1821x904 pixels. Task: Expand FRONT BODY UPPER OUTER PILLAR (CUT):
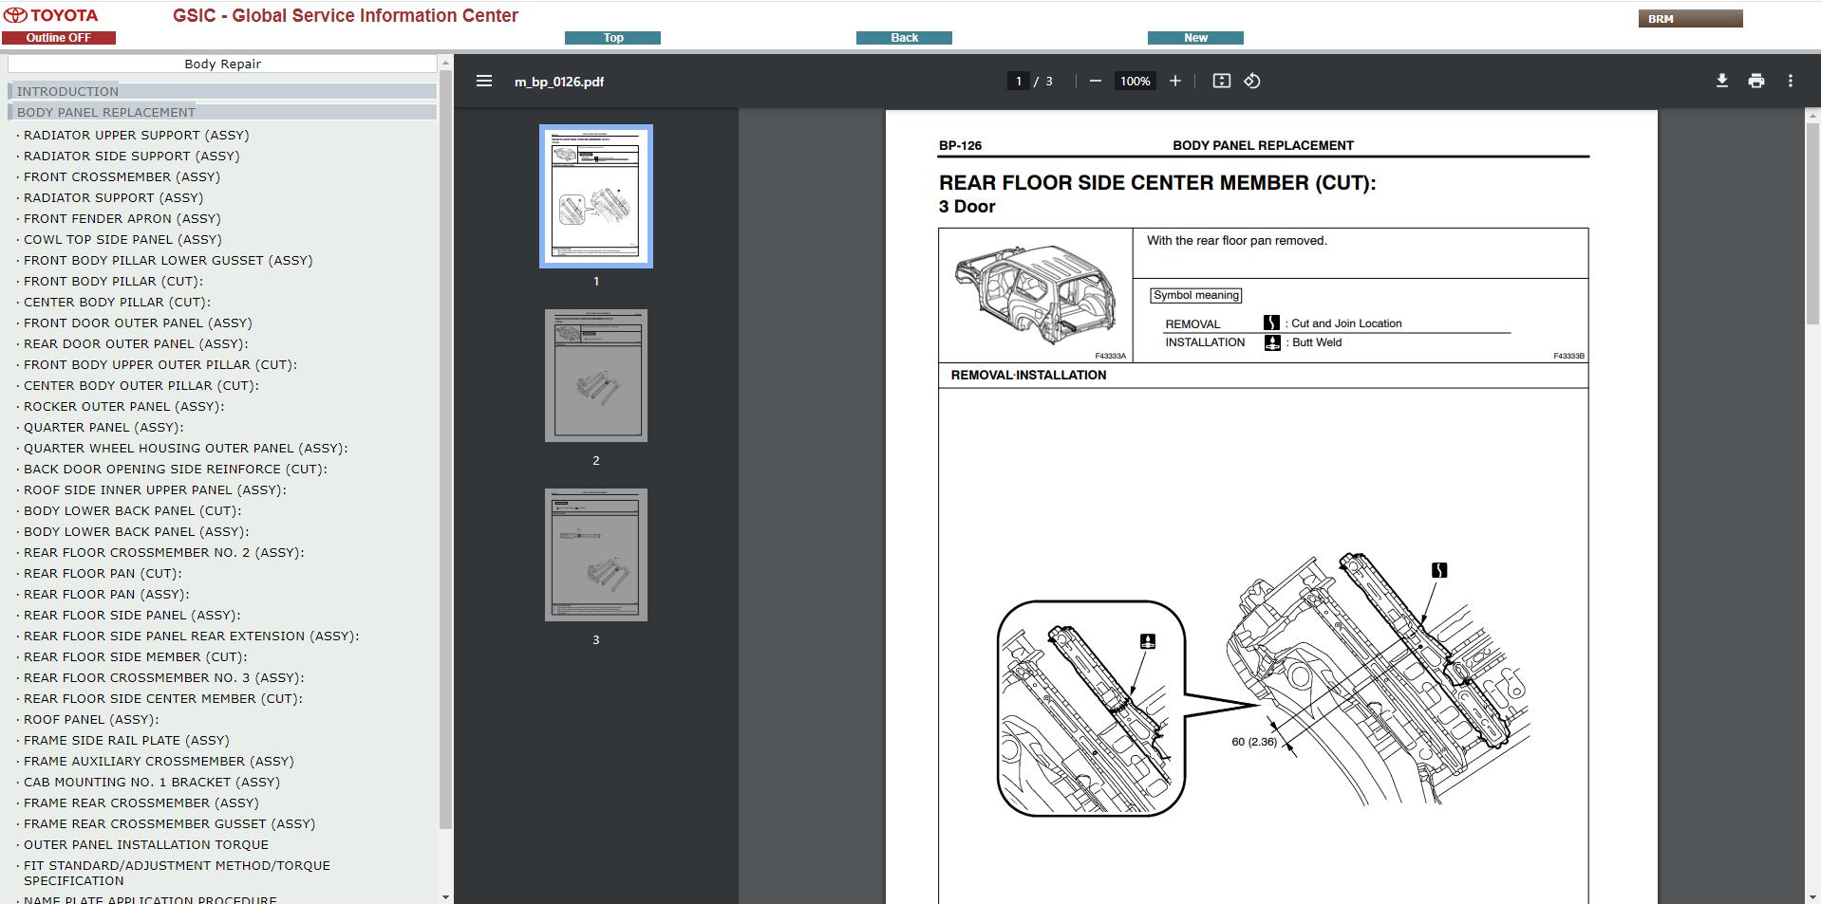pyautogui.click(x=160, y=364)
